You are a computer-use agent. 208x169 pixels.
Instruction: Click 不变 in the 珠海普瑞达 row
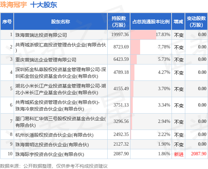[x=179, y=35]
